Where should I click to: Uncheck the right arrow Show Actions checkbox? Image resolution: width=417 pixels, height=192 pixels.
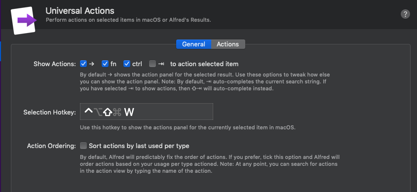pos(83,64)
